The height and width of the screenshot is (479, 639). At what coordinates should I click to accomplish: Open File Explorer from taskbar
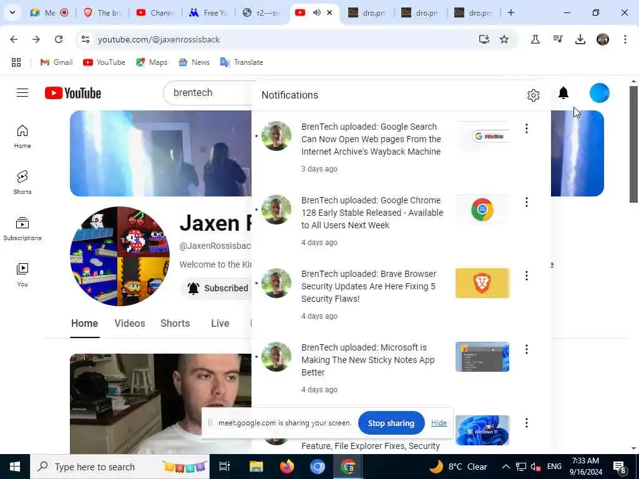pyautogui.click(x=256, y=467)
